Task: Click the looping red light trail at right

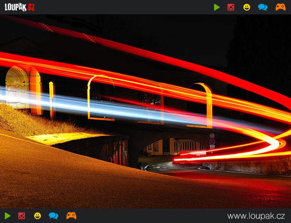Action: (269, 144)
